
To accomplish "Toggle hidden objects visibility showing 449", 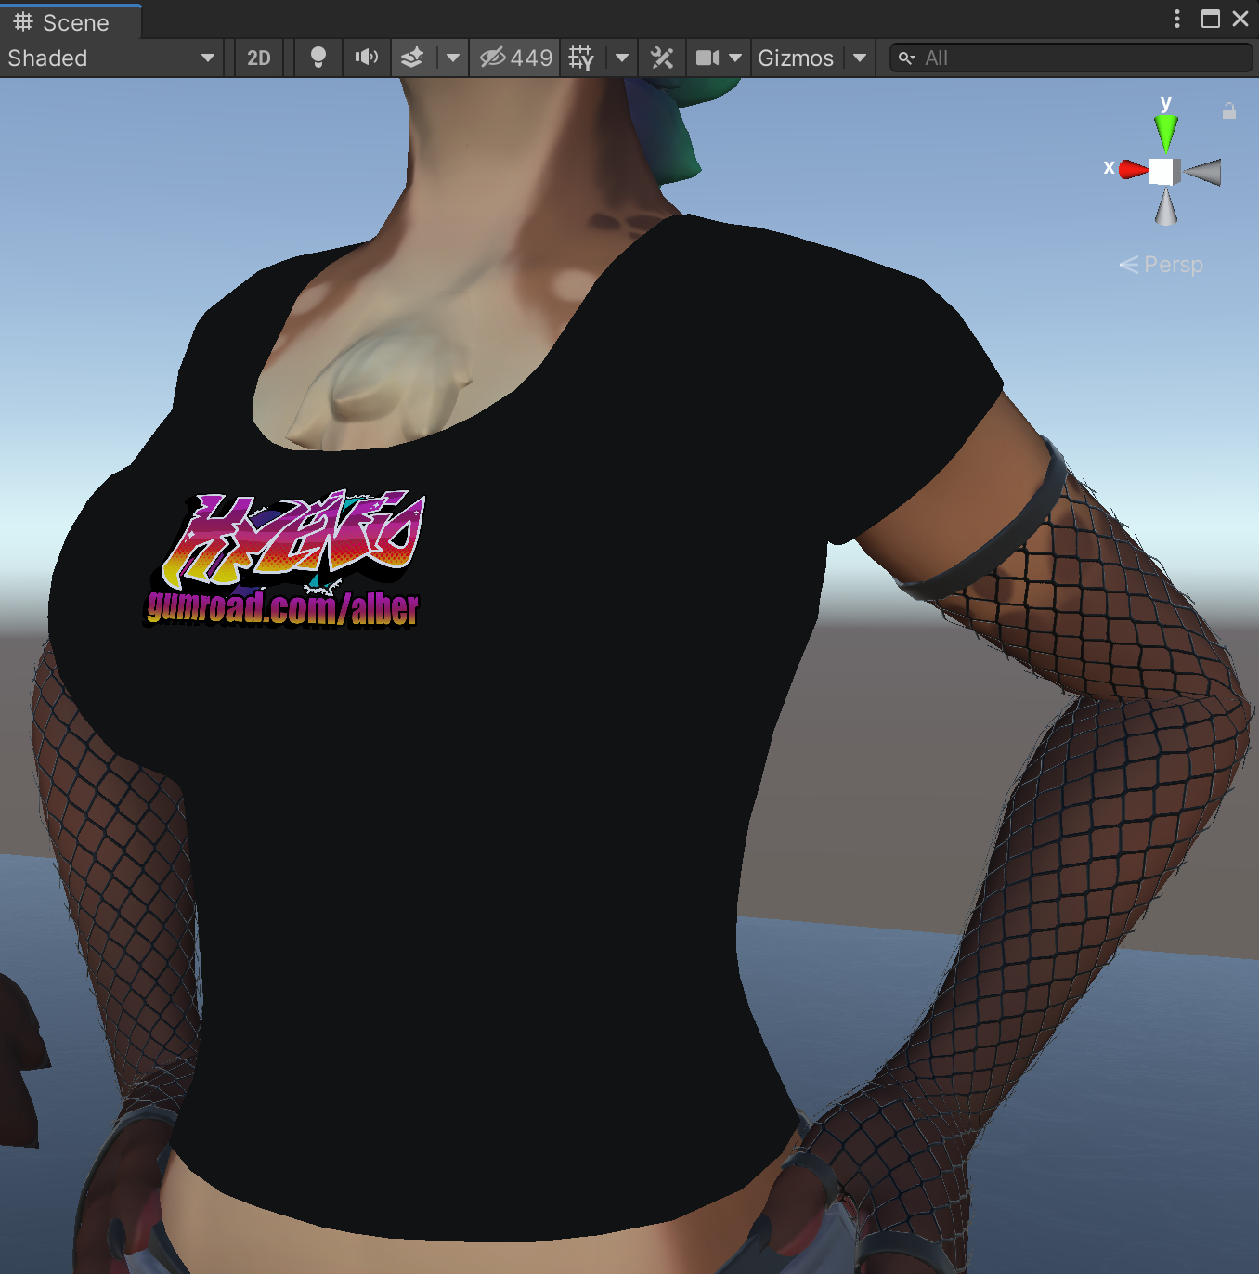I will (516, 58).
